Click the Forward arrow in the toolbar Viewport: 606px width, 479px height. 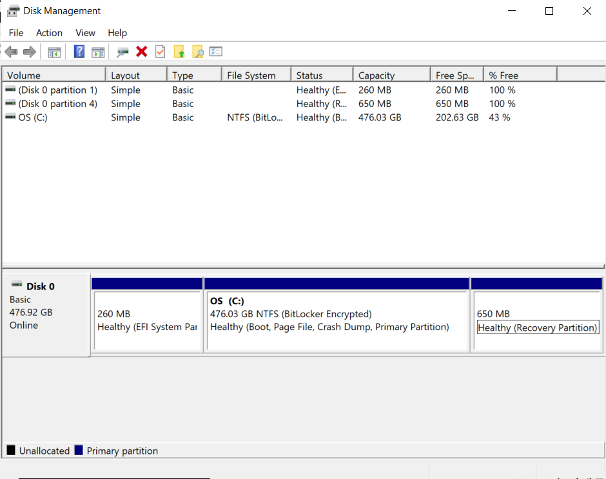coord(29,52)
